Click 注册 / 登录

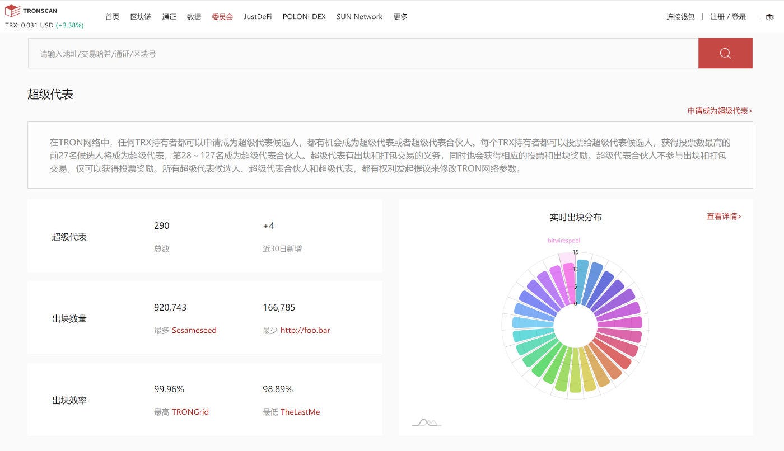tap(728, 17)
